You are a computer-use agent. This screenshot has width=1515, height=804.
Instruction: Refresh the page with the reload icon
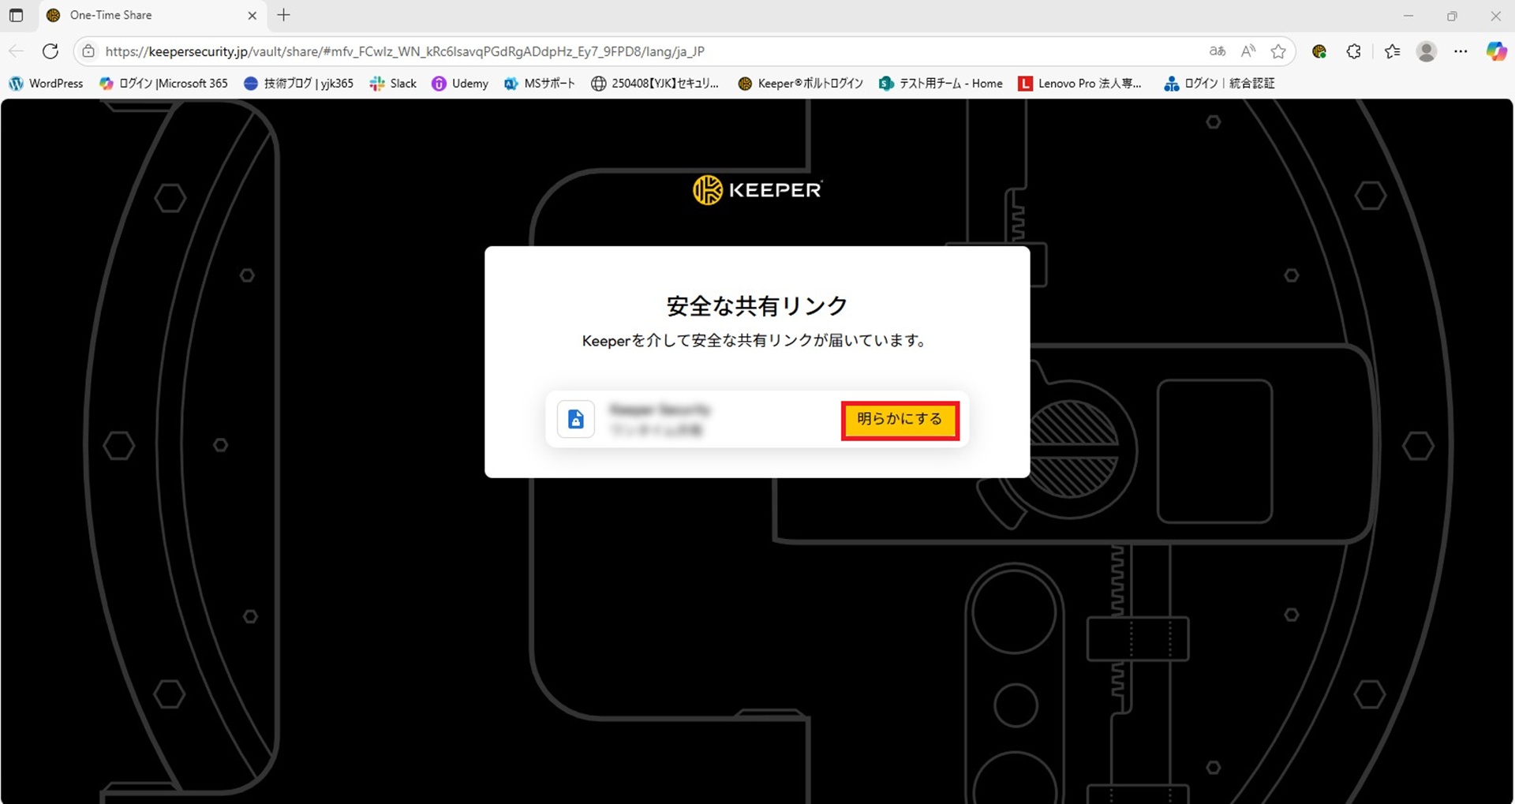pos(50,51)
